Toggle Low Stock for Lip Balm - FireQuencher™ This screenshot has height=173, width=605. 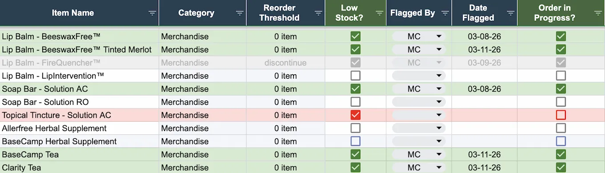tap(355, 63)
